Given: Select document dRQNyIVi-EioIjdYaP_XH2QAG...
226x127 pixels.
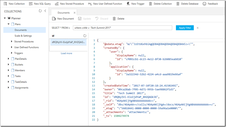Looking at the screenshot, I should pos(68,42).
